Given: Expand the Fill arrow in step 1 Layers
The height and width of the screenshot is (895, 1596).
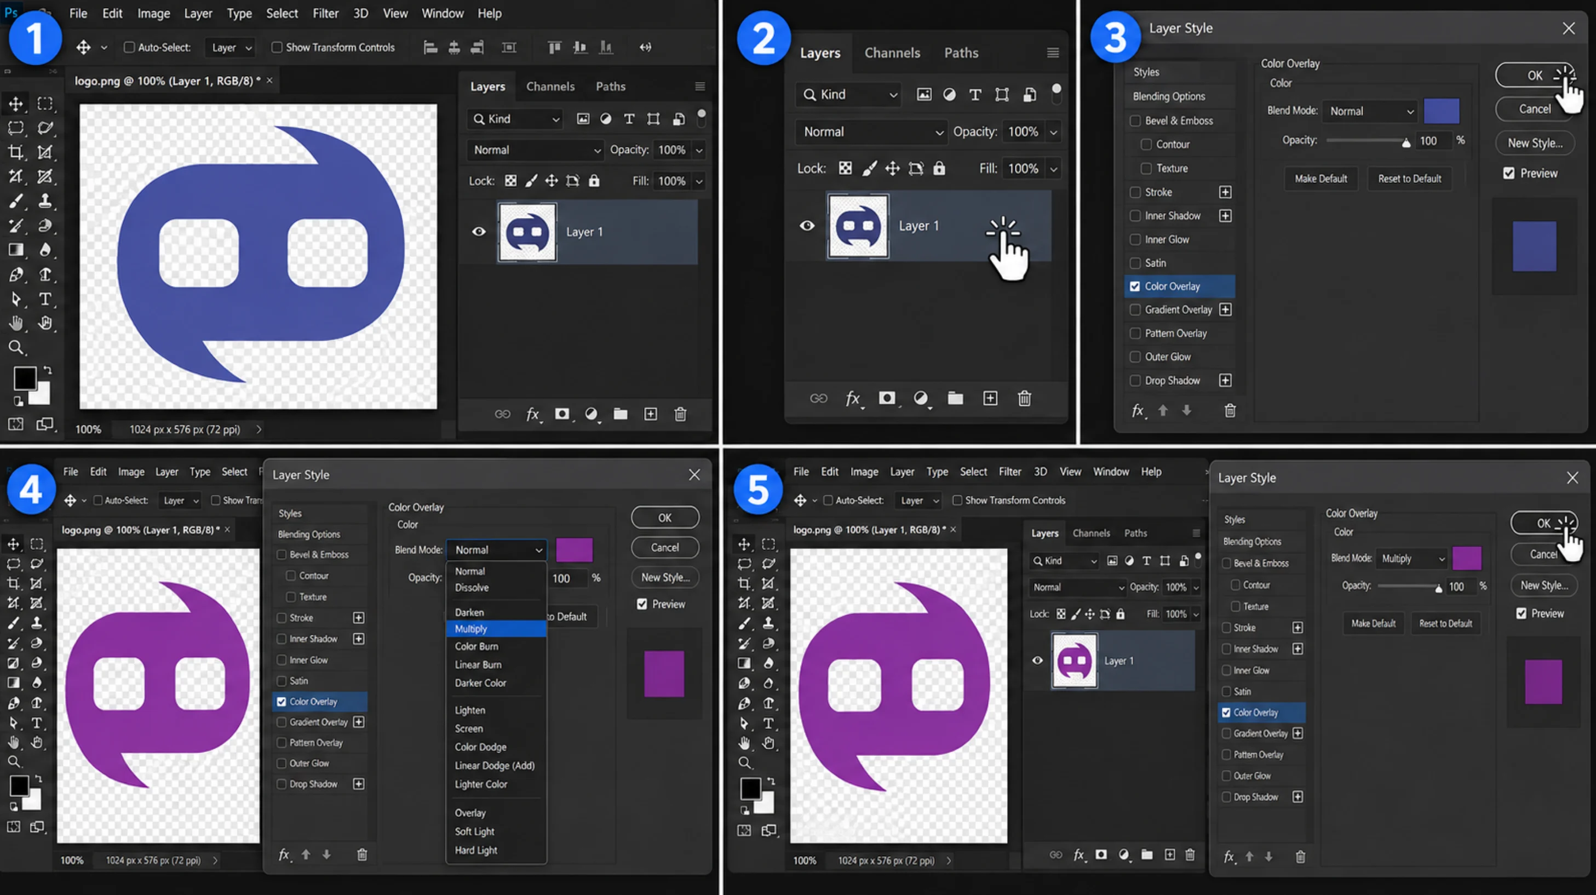Looking at the screenshot, I should 699,181.
